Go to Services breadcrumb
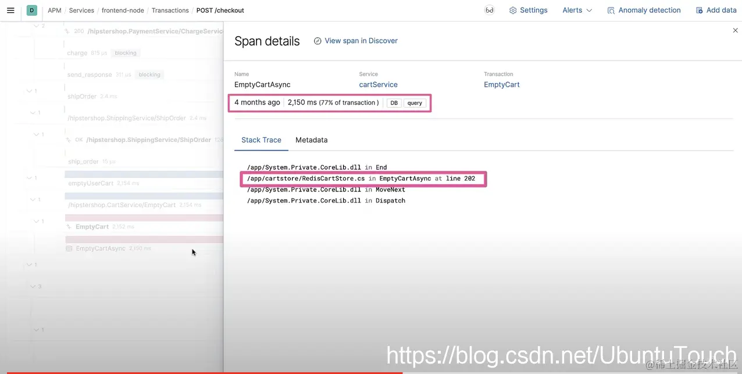 pos(81,10)
